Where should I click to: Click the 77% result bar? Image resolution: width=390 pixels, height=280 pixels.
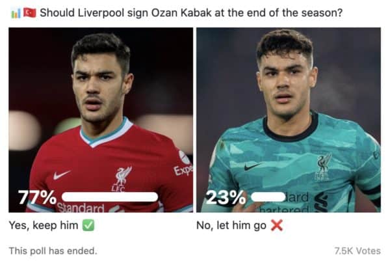110,197
